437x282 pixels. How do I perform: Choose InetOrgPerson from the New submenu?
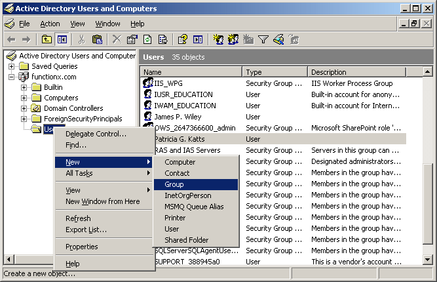coord(196,195)
